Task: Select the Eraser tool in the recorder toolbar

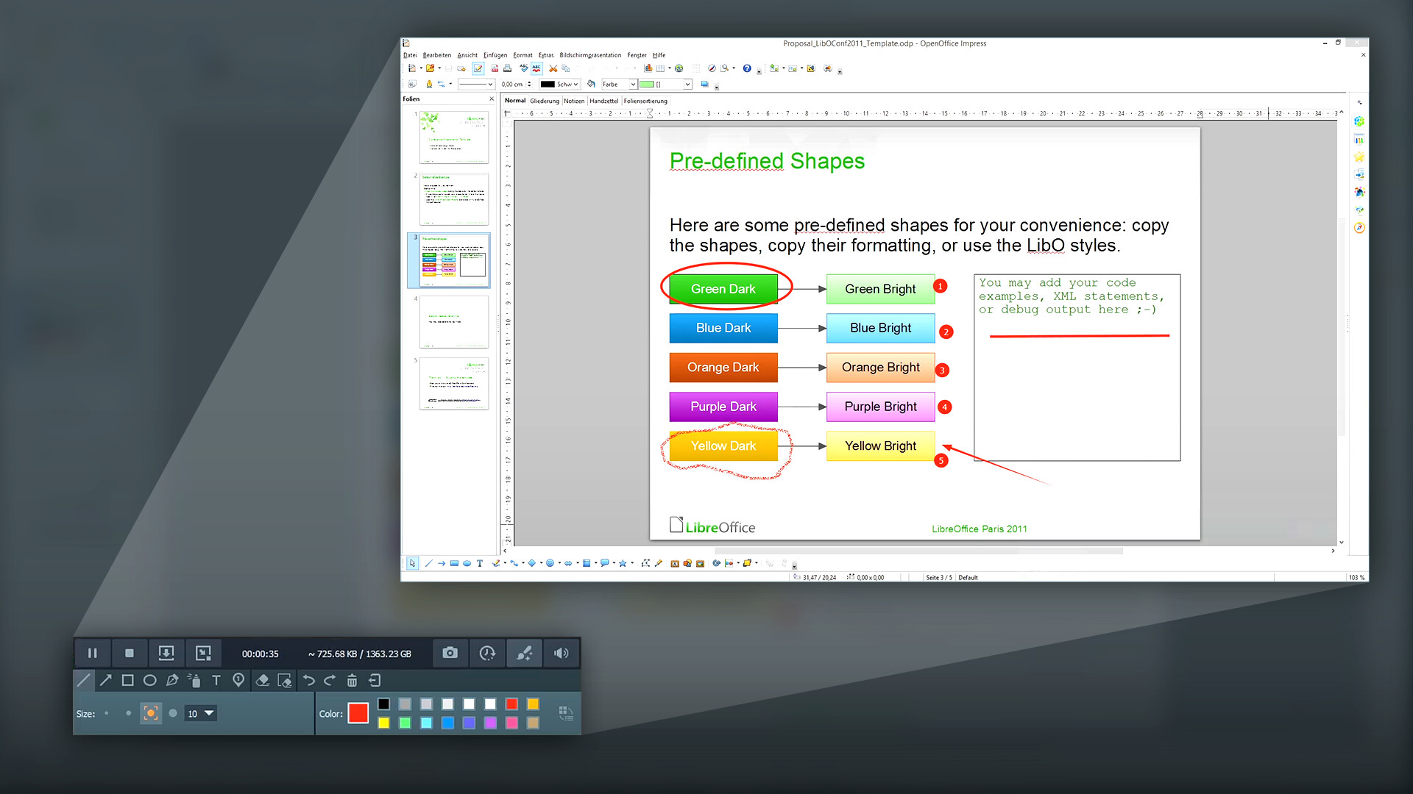Action: pos(263,680)
